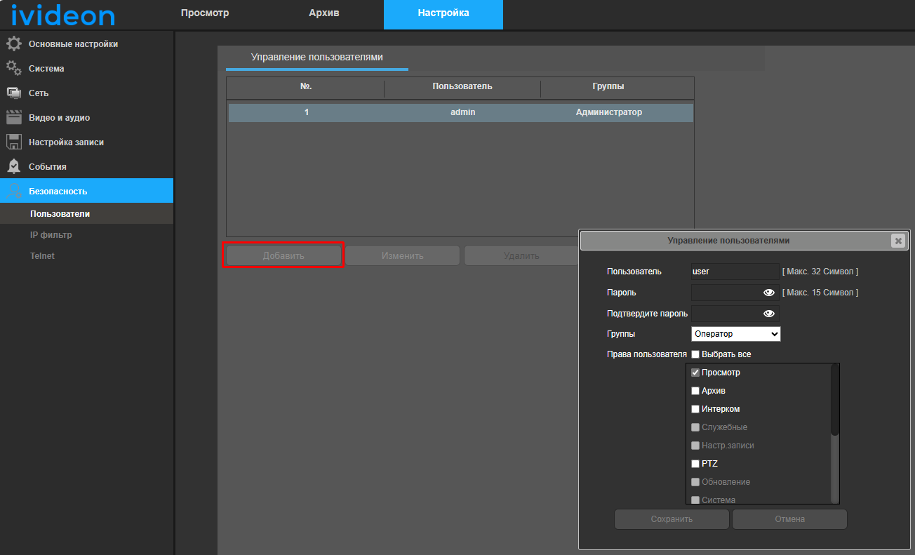Open Настройка записи section

[87, 142]
